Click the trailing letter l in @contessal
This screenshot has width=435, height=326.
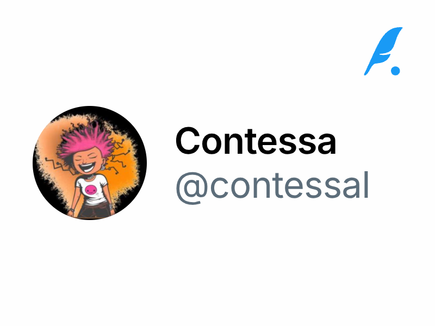tap(366, 184)
